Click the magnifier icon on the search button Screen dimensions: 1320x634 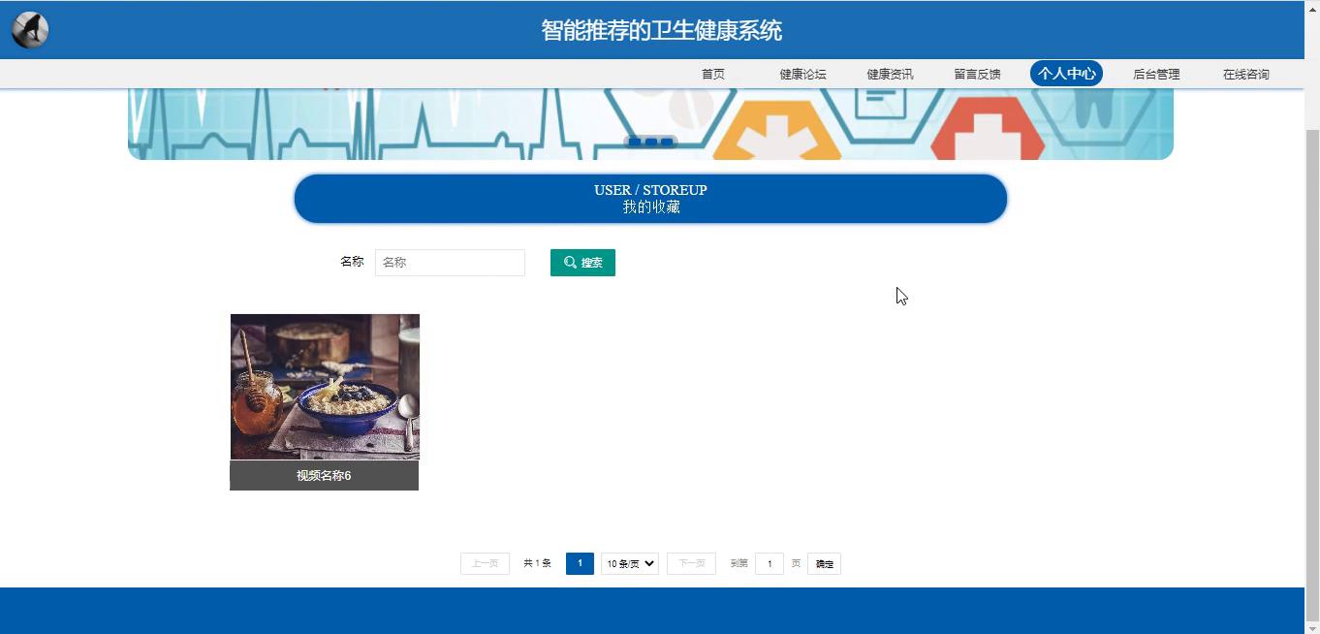[570, 263]
